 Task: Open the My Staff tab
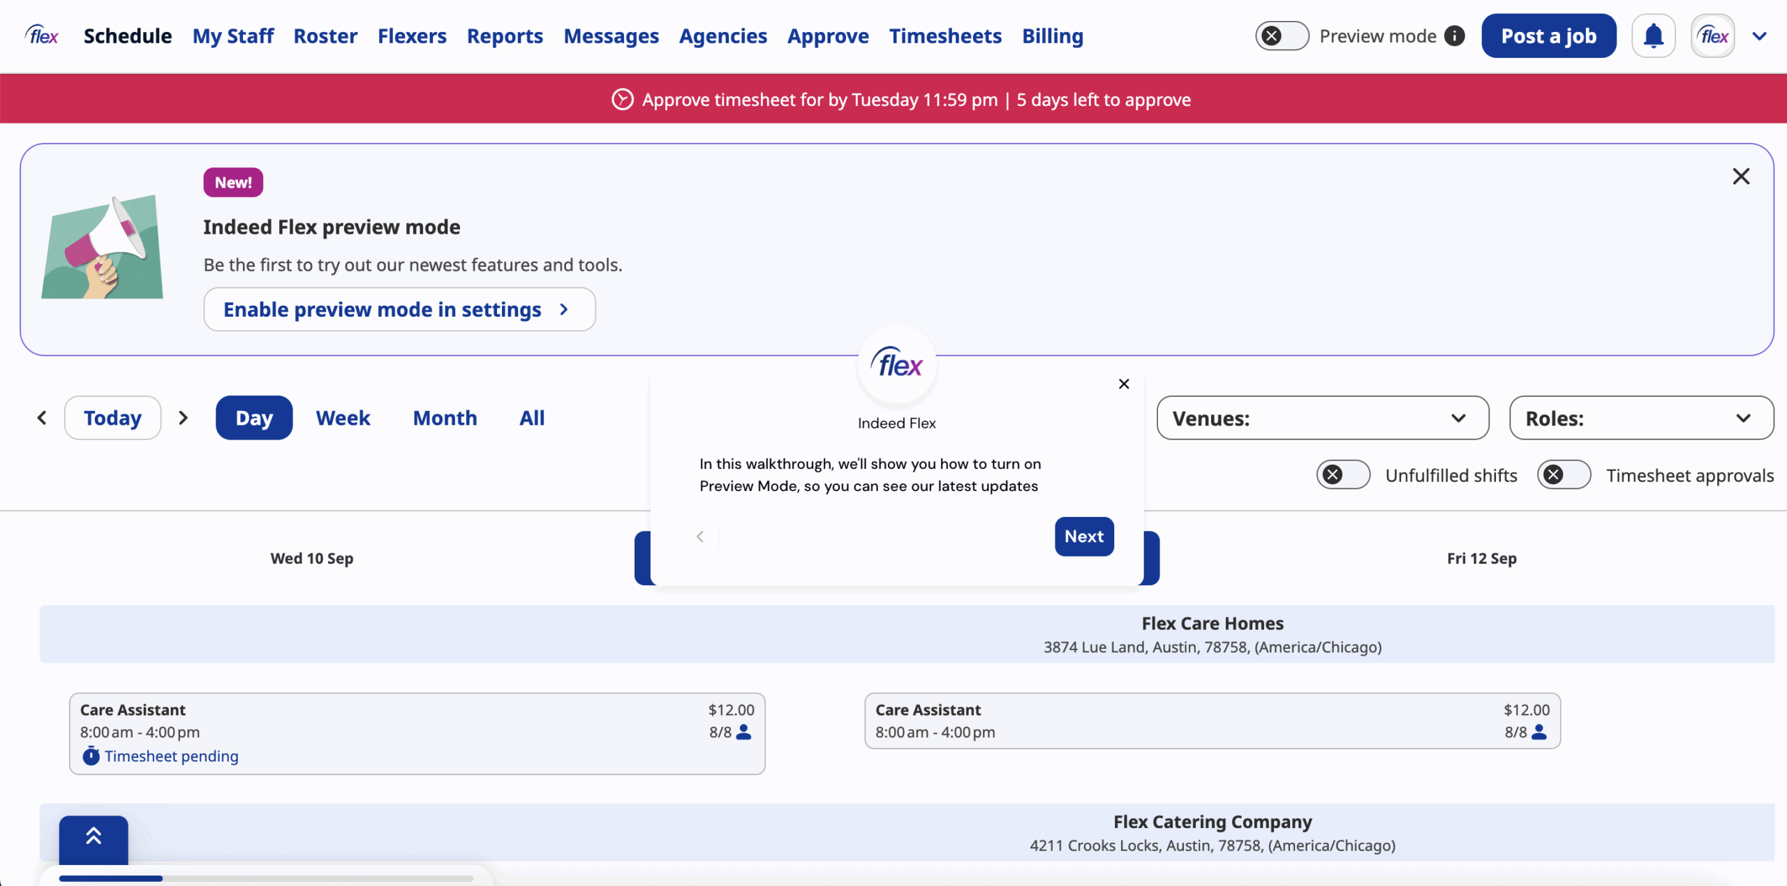[233, 36]
